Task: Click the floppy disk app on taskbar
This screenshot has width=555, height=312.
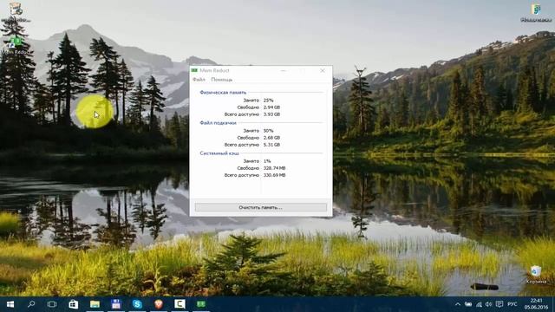Action: [115, 304]
